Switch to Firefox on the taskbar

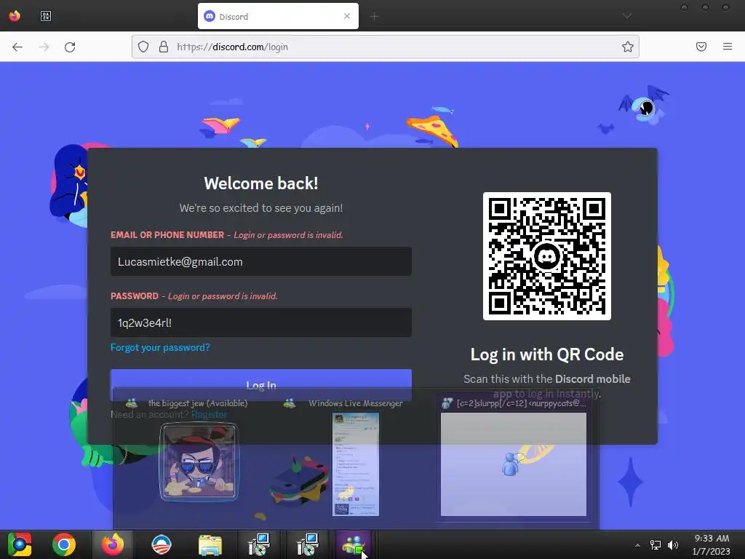tap(113, 544)
